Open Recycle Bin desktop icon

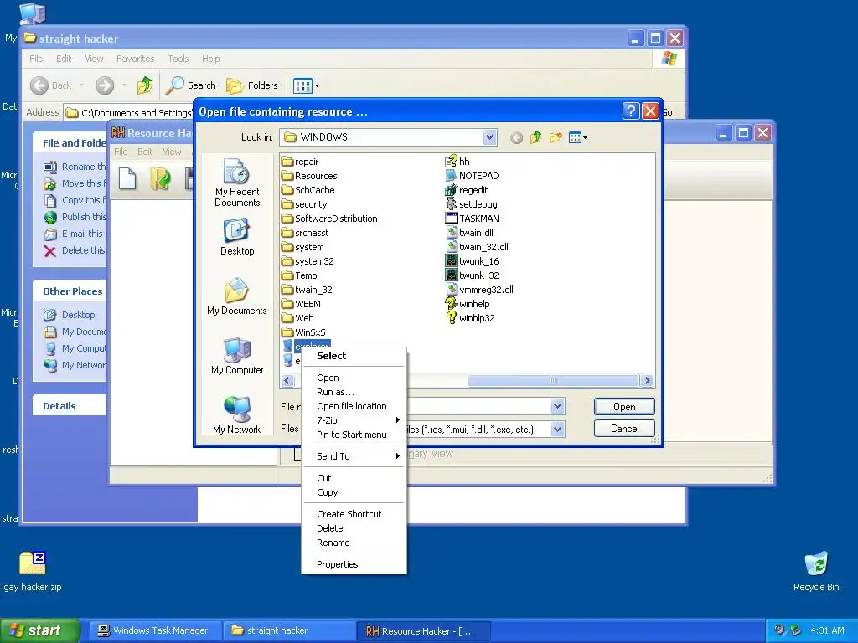pos(816,571)
